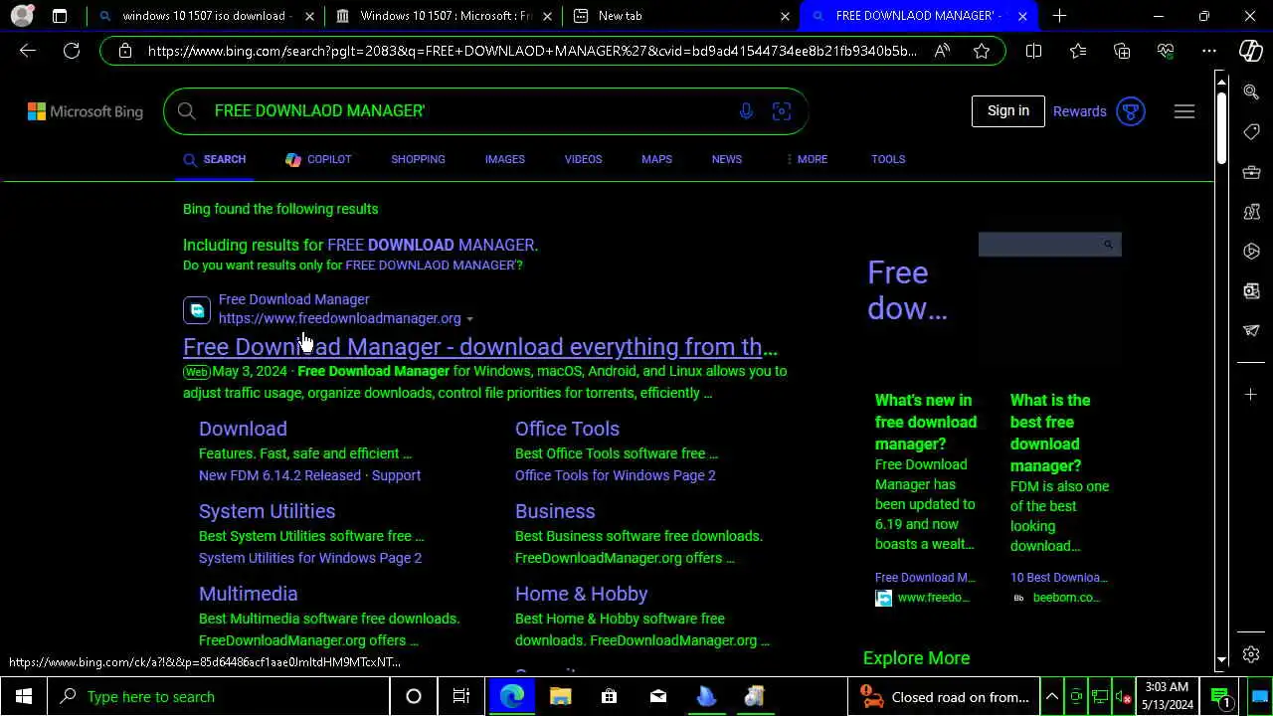Show hidden system tray icons chevron
The height and width of the screenshot is (716, 1273).
coord(1051,696)
